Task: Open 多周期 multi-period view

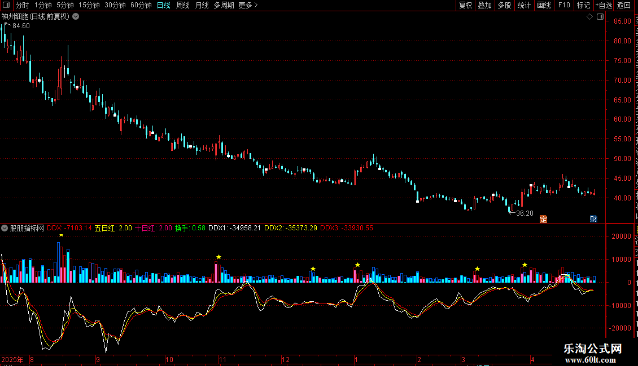Action: 224,5
